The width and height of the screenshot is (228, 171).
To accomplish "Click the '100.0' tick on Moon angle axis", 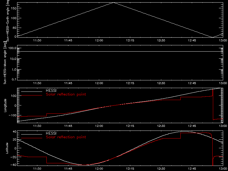I will click(x=12, y=48).
